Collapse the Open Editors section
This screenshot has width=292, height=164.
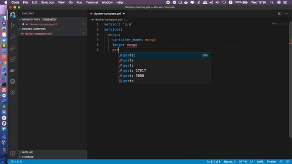click(20, 19)
